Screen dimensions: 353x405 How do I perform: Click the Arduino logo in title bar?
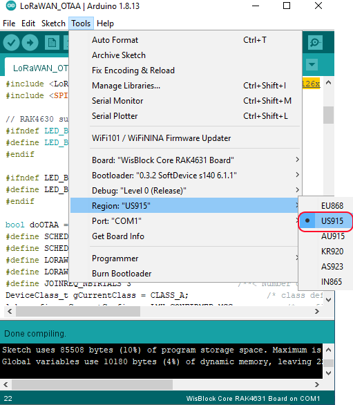point(11,6)
